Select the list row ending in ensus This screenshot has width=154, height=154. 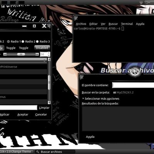(23, 97)
